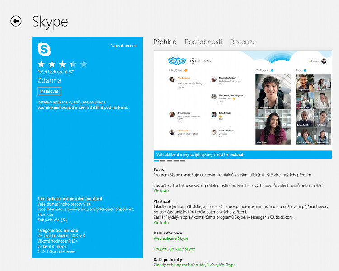The image size is (339, 271).
Task: Click the Skype page title
Action: (x=50, y=22)
